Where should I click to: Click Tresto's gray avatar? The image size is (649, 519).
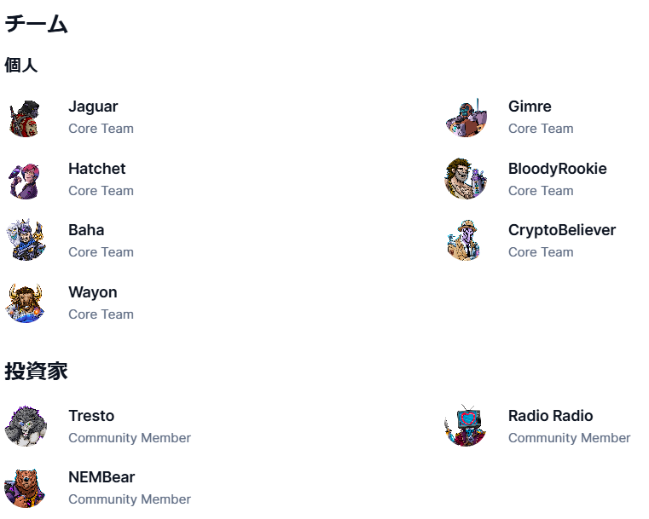(x=25, y=427)
